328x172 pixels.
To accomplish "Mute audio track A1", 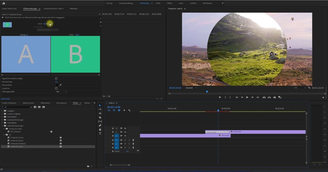I will click(125, 140).
